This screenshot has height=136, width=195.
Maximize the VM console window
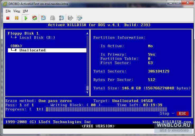point(178,3)
